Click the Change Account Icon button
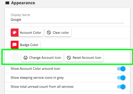The height and width of the screenshot is (94, 133). [42, 57]
